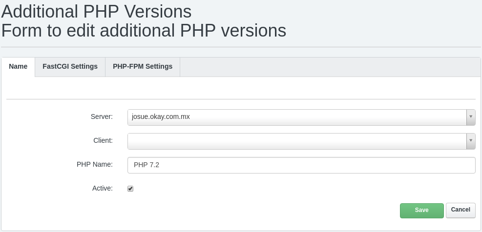Click the "Additional PHP Versions" heading
The height and width of the screenshot is (232, 482).
point(97,12)
